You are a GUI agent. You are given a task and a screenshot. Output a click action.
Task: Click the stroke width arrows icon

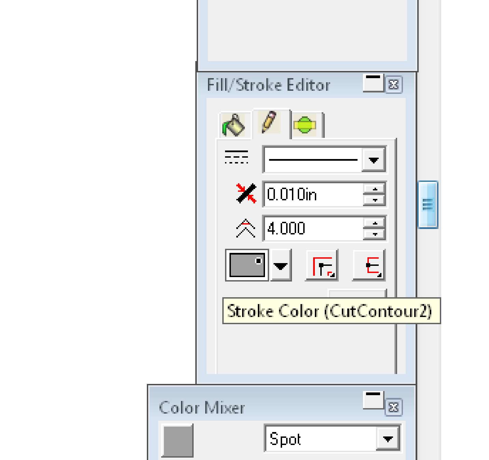pyautogui.click(x=246, y=193)
